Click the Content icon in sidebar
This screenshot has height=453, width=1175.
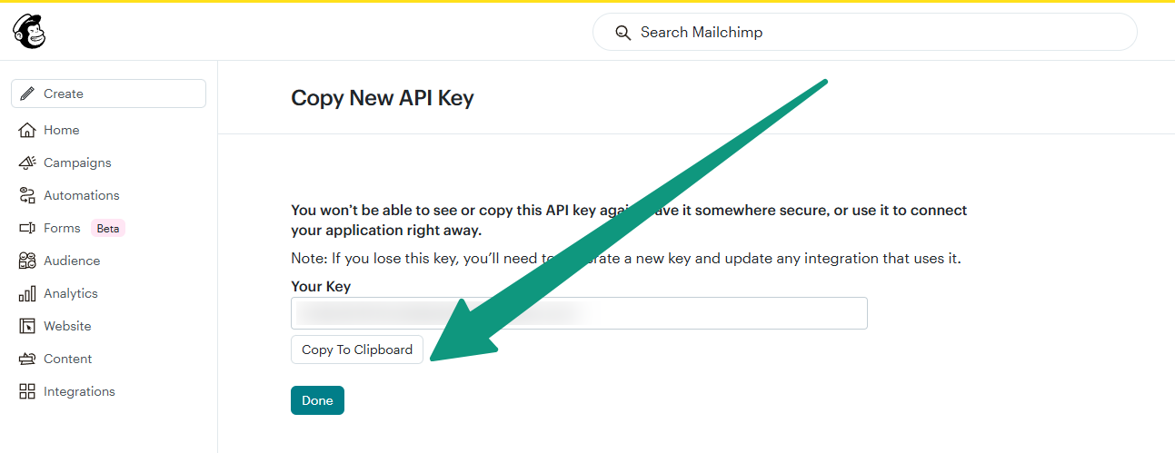pos(27,359)
